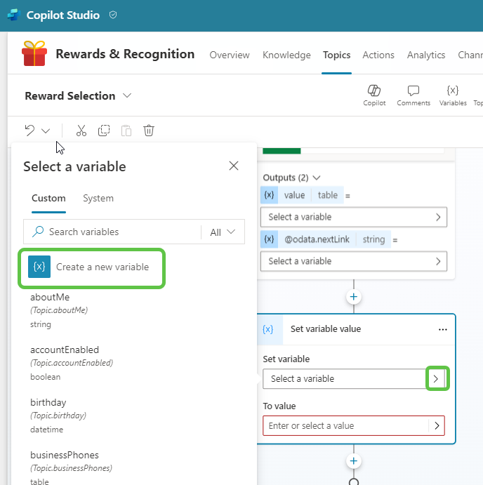Expand the undo history dropdown arrow
Image resolution: width=483 pixels, height=485 pixels.
(x=46, y=131)
